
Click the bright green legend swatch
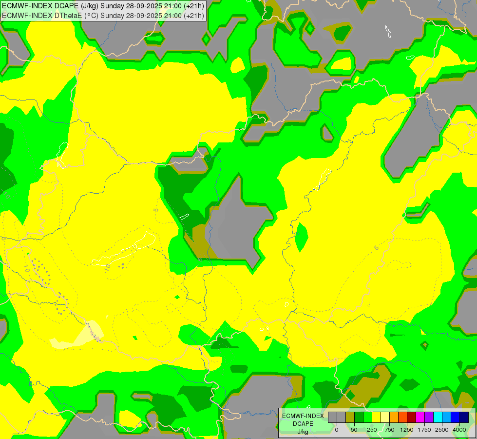(368, 417)
